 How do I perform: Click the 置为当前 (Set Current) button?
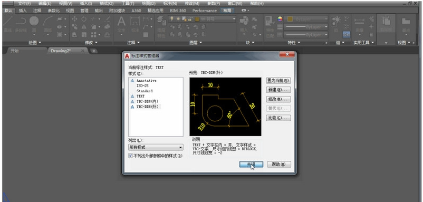(x=278, y=80)
